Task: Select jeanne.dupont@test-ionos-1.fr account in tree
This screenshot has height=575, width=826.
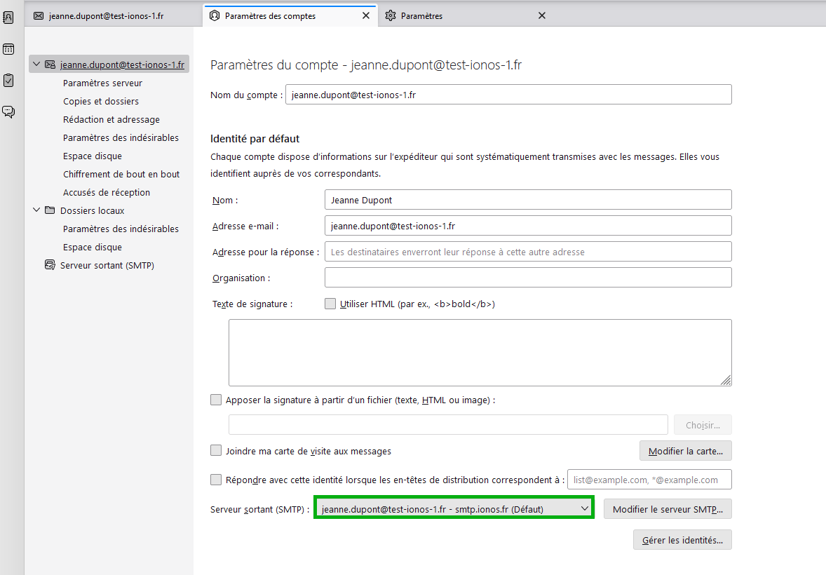Action: (122, 65)
